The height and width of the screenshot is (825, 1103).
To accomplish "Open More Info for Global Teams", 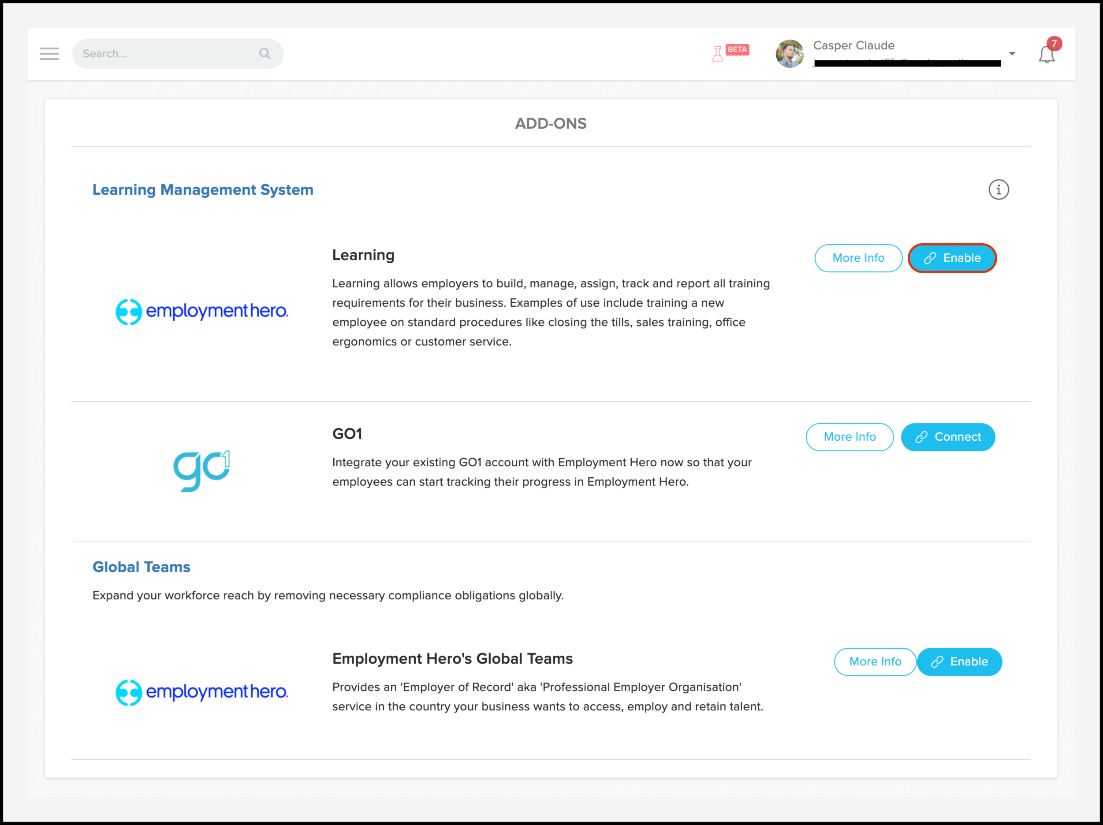I will [875, 661].
